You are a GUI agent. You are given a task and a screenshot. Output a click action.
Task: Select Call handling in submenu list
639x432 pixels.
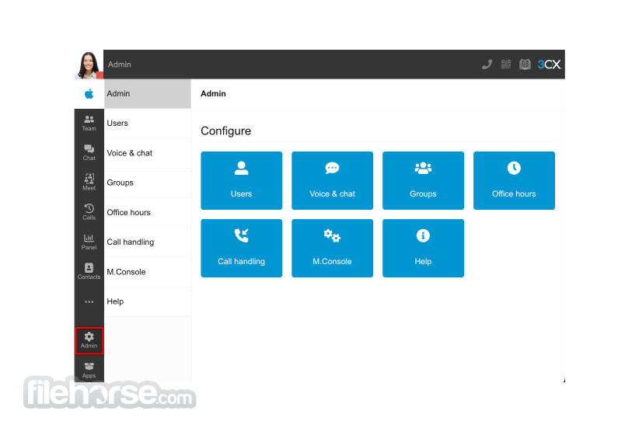pyautogui.click(x=148, y=242)
